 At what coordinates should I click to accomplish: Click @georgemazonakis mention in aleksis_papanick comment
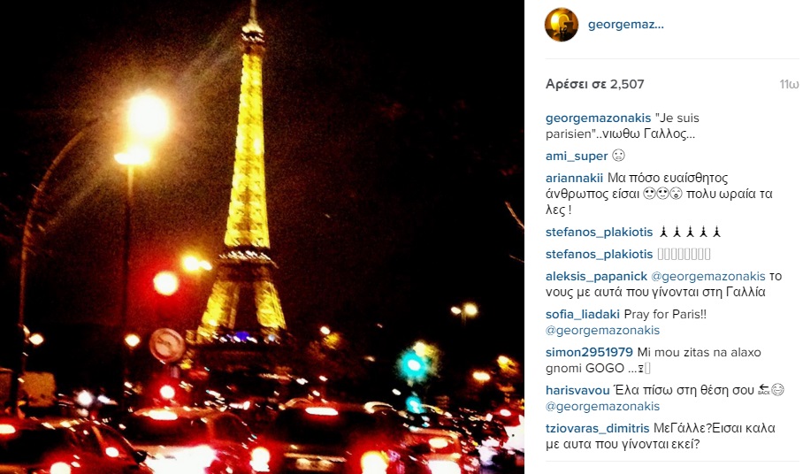(x=708, y=277)
